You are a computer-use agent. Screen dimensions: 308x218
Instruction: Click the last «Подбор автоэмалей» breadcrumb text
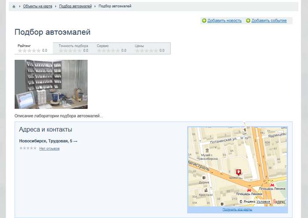(x=115, y=6)
